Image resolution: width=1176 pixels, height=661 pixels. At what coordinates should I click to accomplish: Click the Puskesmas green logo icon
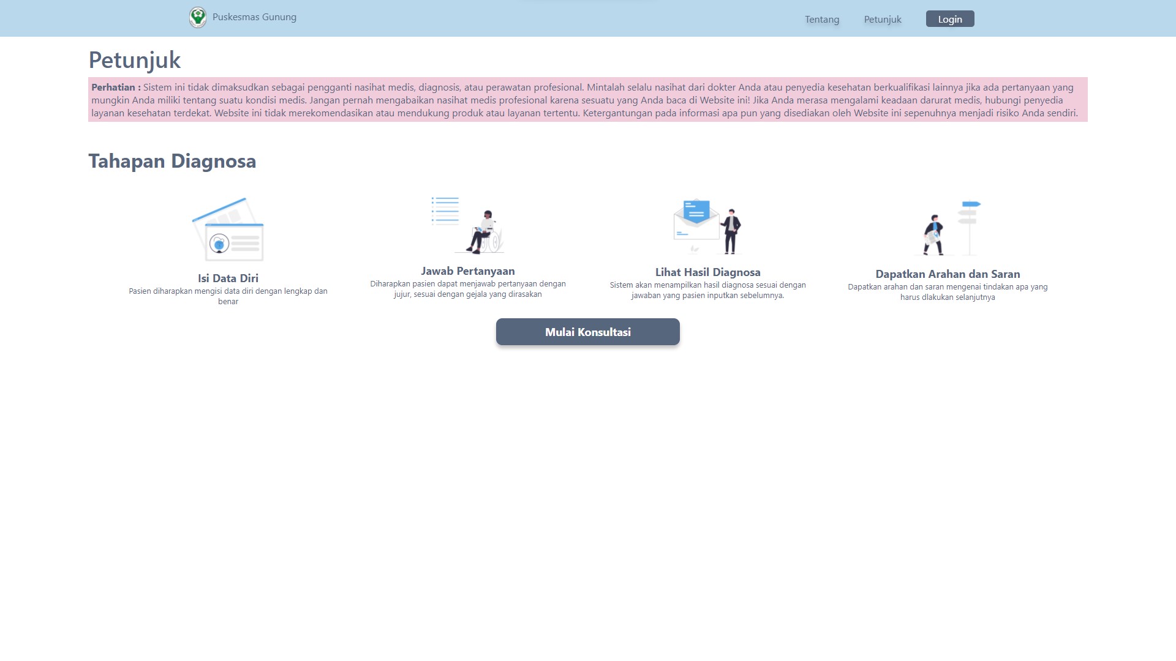198,17
